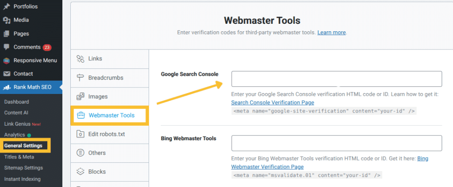
Task: Click the Images picture icon
Action: [x=80, y=97]
